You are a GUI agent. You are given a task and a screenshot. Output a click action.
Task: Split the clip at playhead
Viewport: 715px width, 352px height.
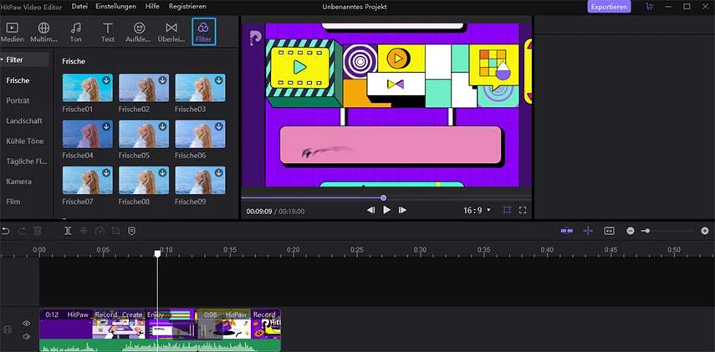pyautogui.click(x=68, y=231)
